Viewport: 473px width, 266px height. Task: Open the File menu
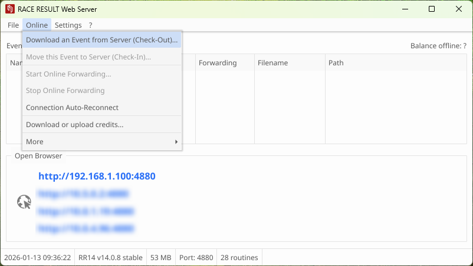[13, 25]
